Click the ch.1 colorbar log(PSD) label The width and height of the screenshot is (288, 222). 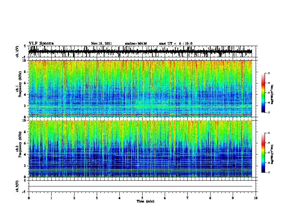(272, 94)
